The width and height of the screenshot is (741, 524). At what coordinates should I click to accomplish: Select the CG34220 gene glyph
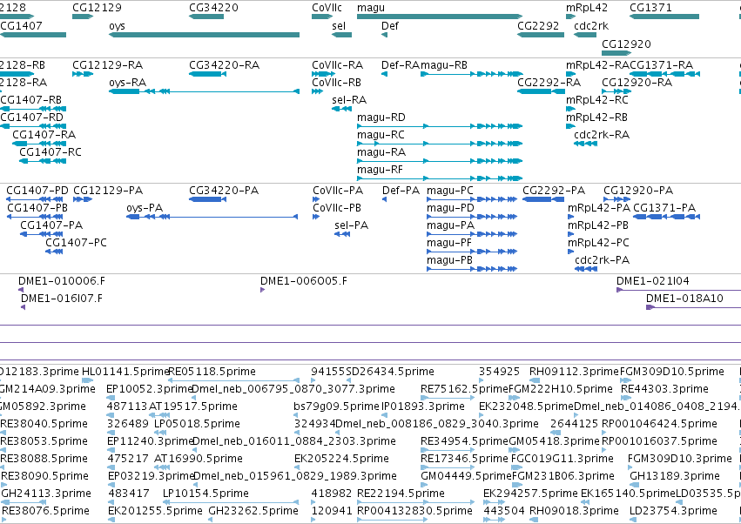[x=206, y=17]
